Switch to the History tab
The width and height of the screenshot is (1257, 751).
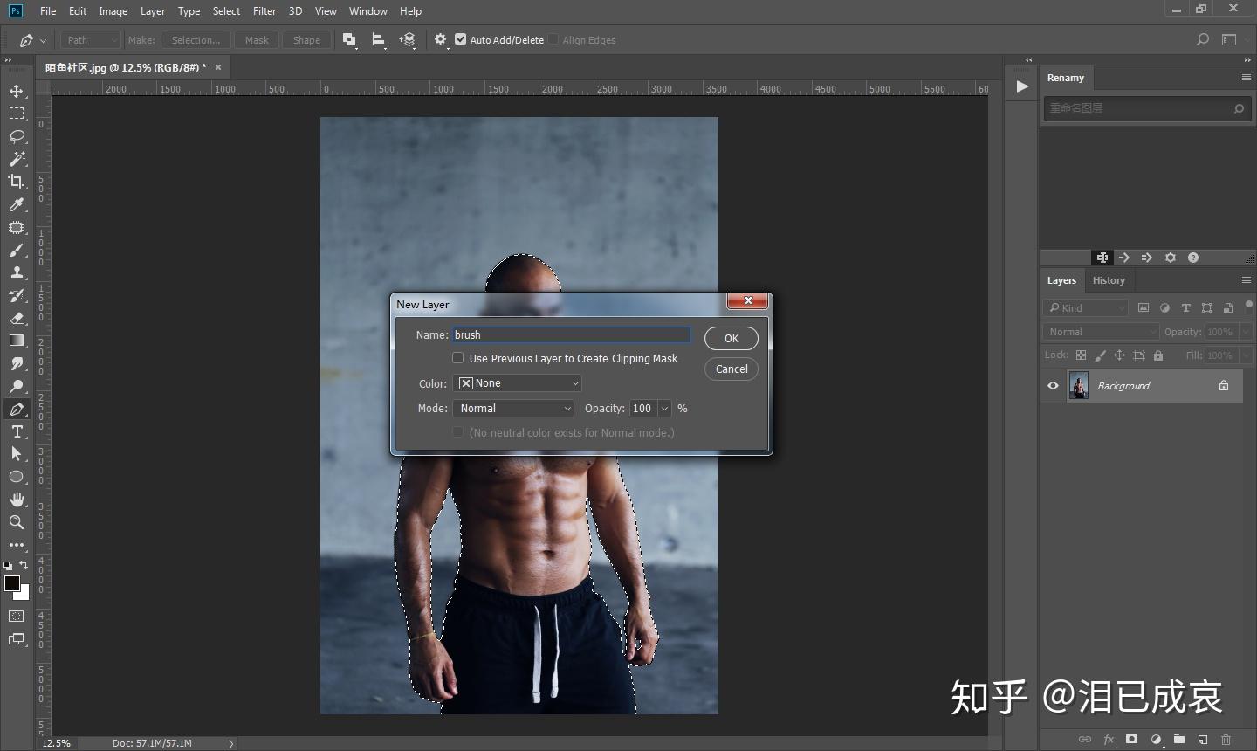click(1109, 280)
